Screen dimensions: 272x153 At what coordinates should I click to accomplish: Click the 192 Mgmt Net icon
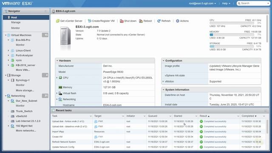12,126
